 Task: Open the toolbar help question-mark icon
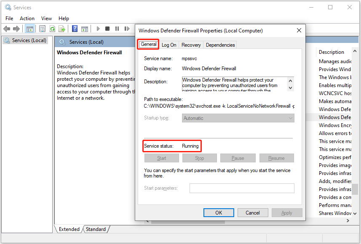[75, 29]
